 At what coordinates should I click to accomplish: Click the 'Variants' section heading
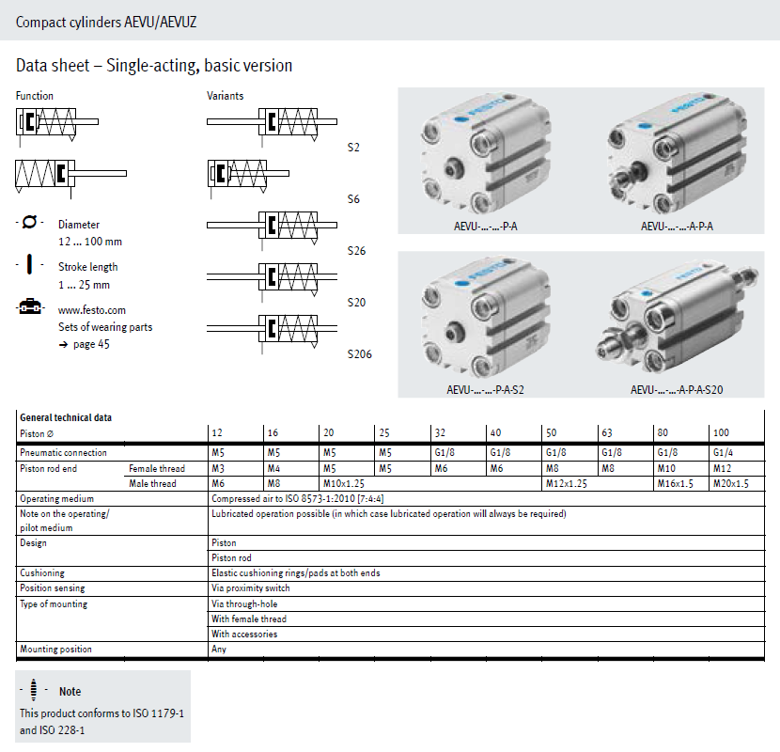click(x=226, y=96)
